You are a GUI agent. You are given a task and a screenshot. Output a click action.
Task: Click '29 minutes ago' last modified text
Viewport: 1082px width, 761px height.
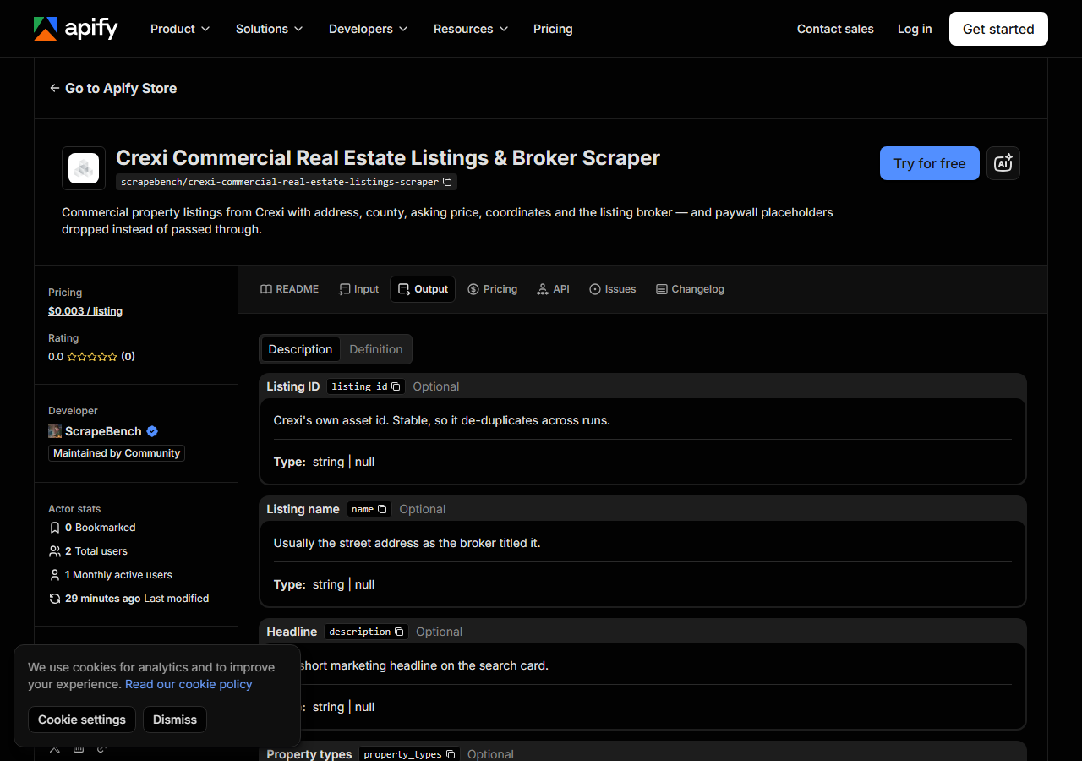103,599
